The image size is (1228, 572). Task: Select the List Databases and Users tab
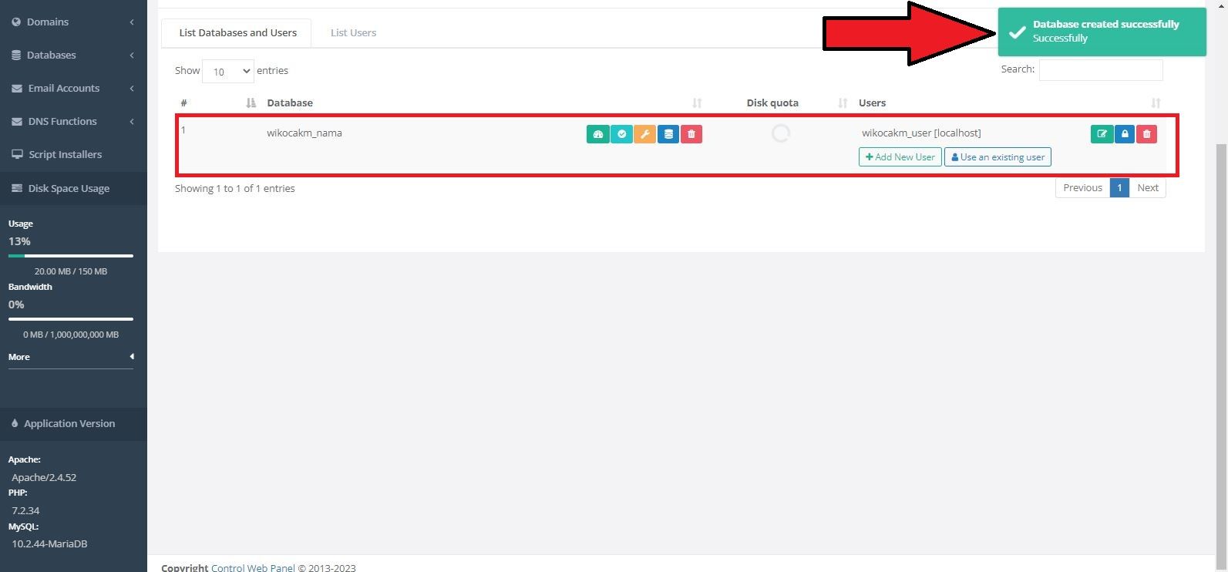[x=237, y=33]
